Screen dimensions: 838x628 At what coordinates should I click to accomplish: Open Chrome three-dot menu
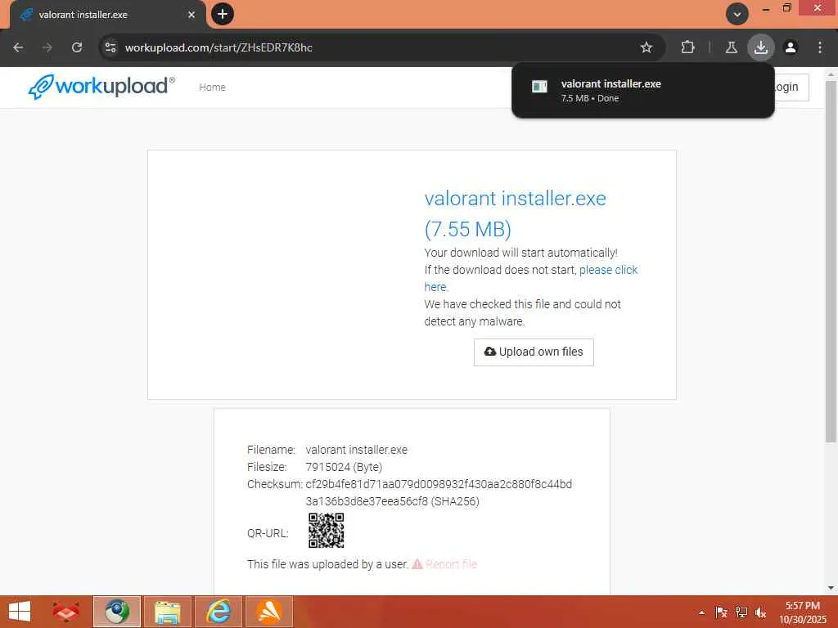pos(820,47)
